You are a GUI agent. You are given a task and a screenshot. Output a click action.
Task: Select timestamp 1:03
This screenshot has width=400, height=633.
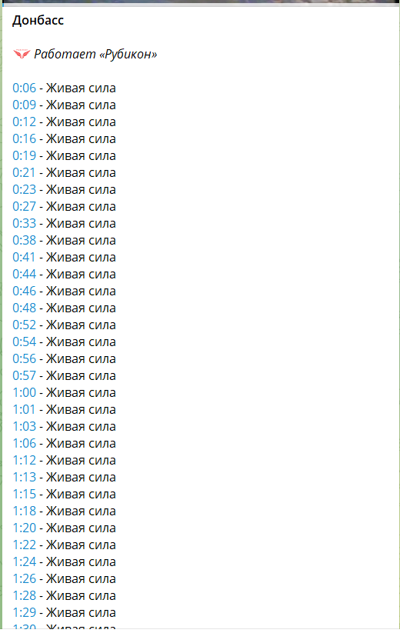[24, 427]
